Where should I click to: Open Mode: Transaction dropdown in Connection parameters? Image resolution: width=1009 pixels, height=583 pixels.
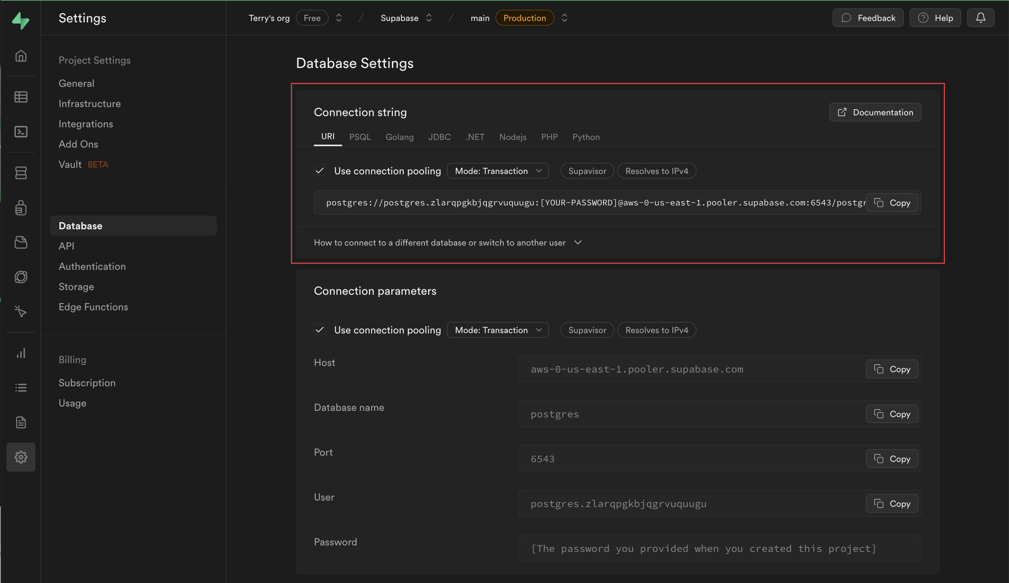coord(498,329)
